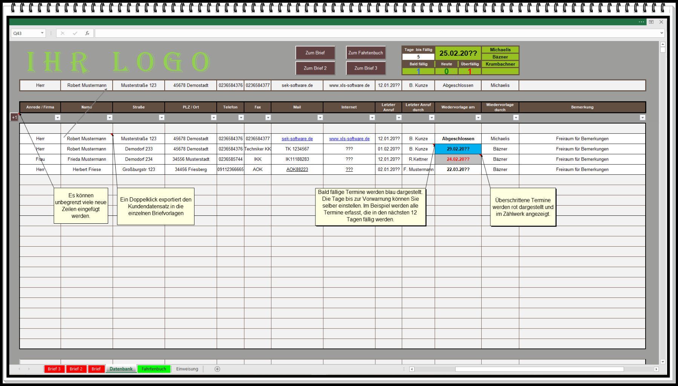The height and width of the screenshot is (386, 678).
Task: Open the Name Box dropdown arrow
Action: click(x=42, y=33)
